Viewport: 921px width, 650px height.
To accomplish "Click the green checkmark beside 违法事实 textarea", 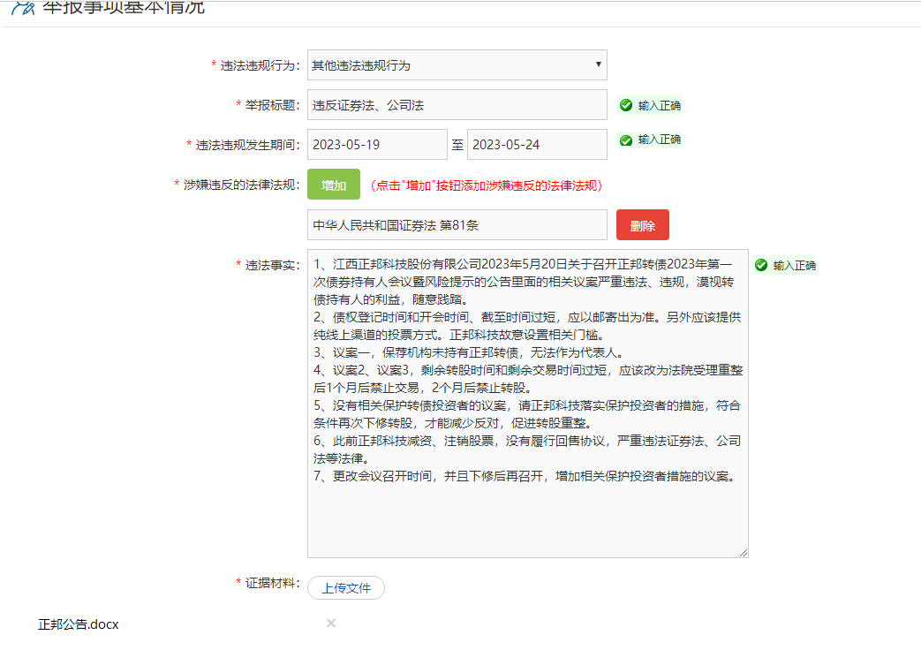I will (x=761, y=265).
